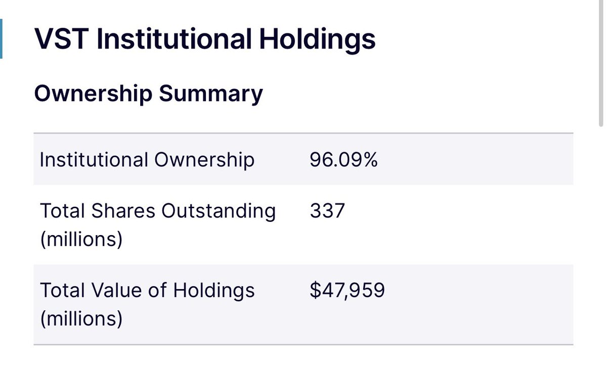The image size is (607, 369).
Task: Click the Institutional Ownership row label
Action: click(x=147, y=160)
